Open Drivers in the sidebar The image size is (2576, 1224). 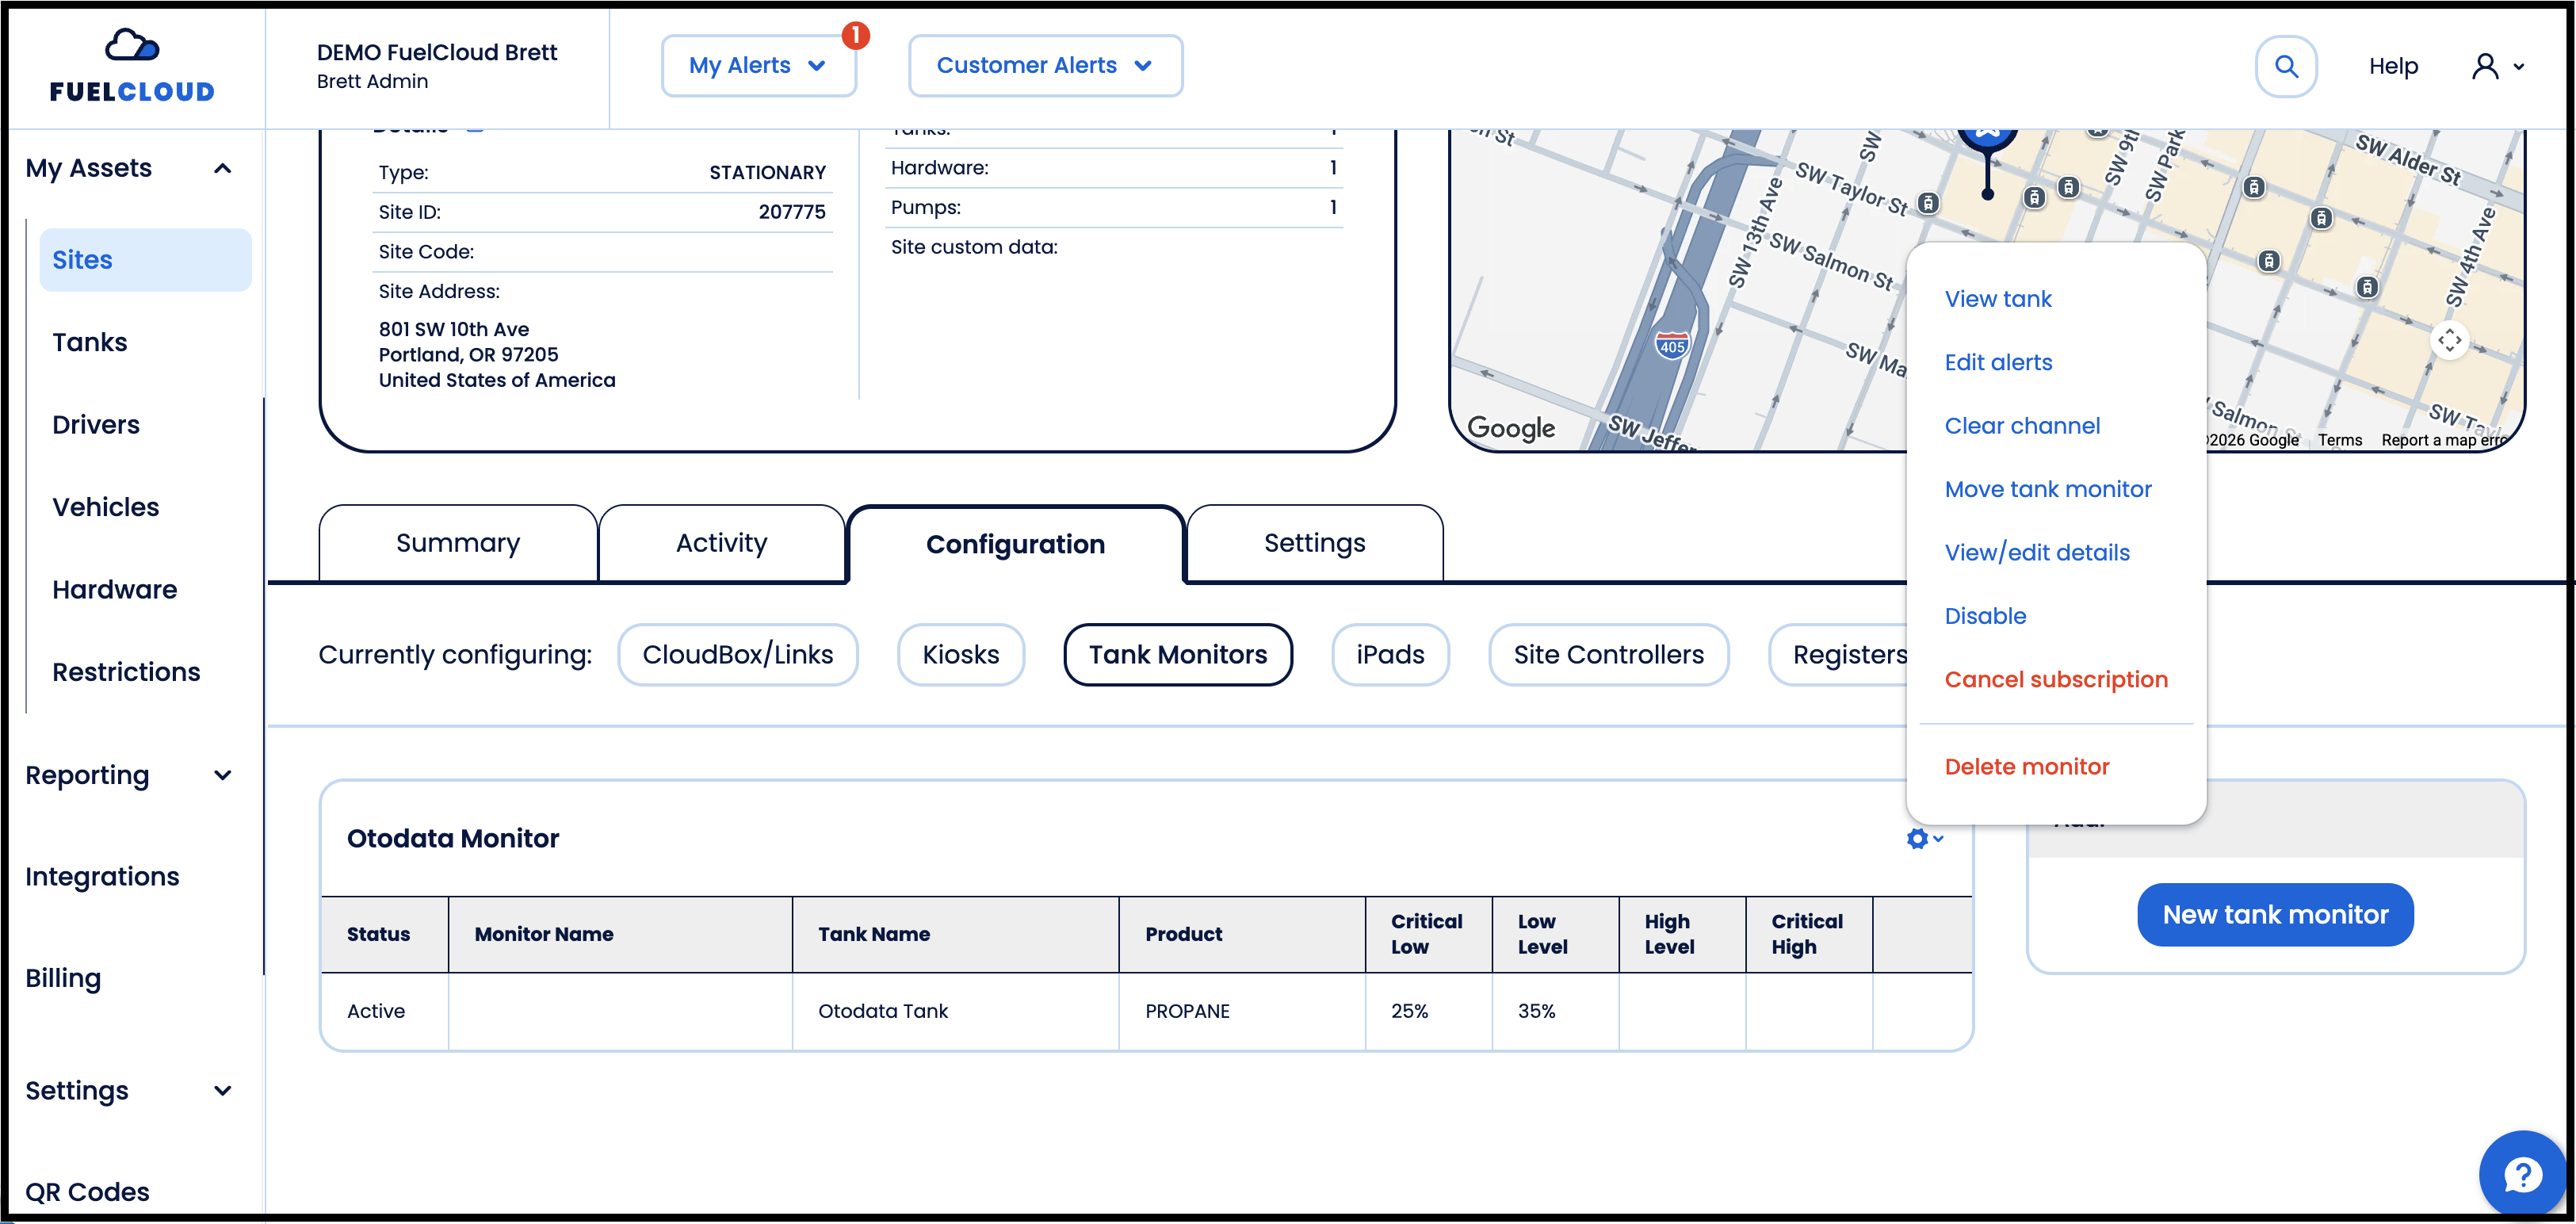(x=96, y=424)
